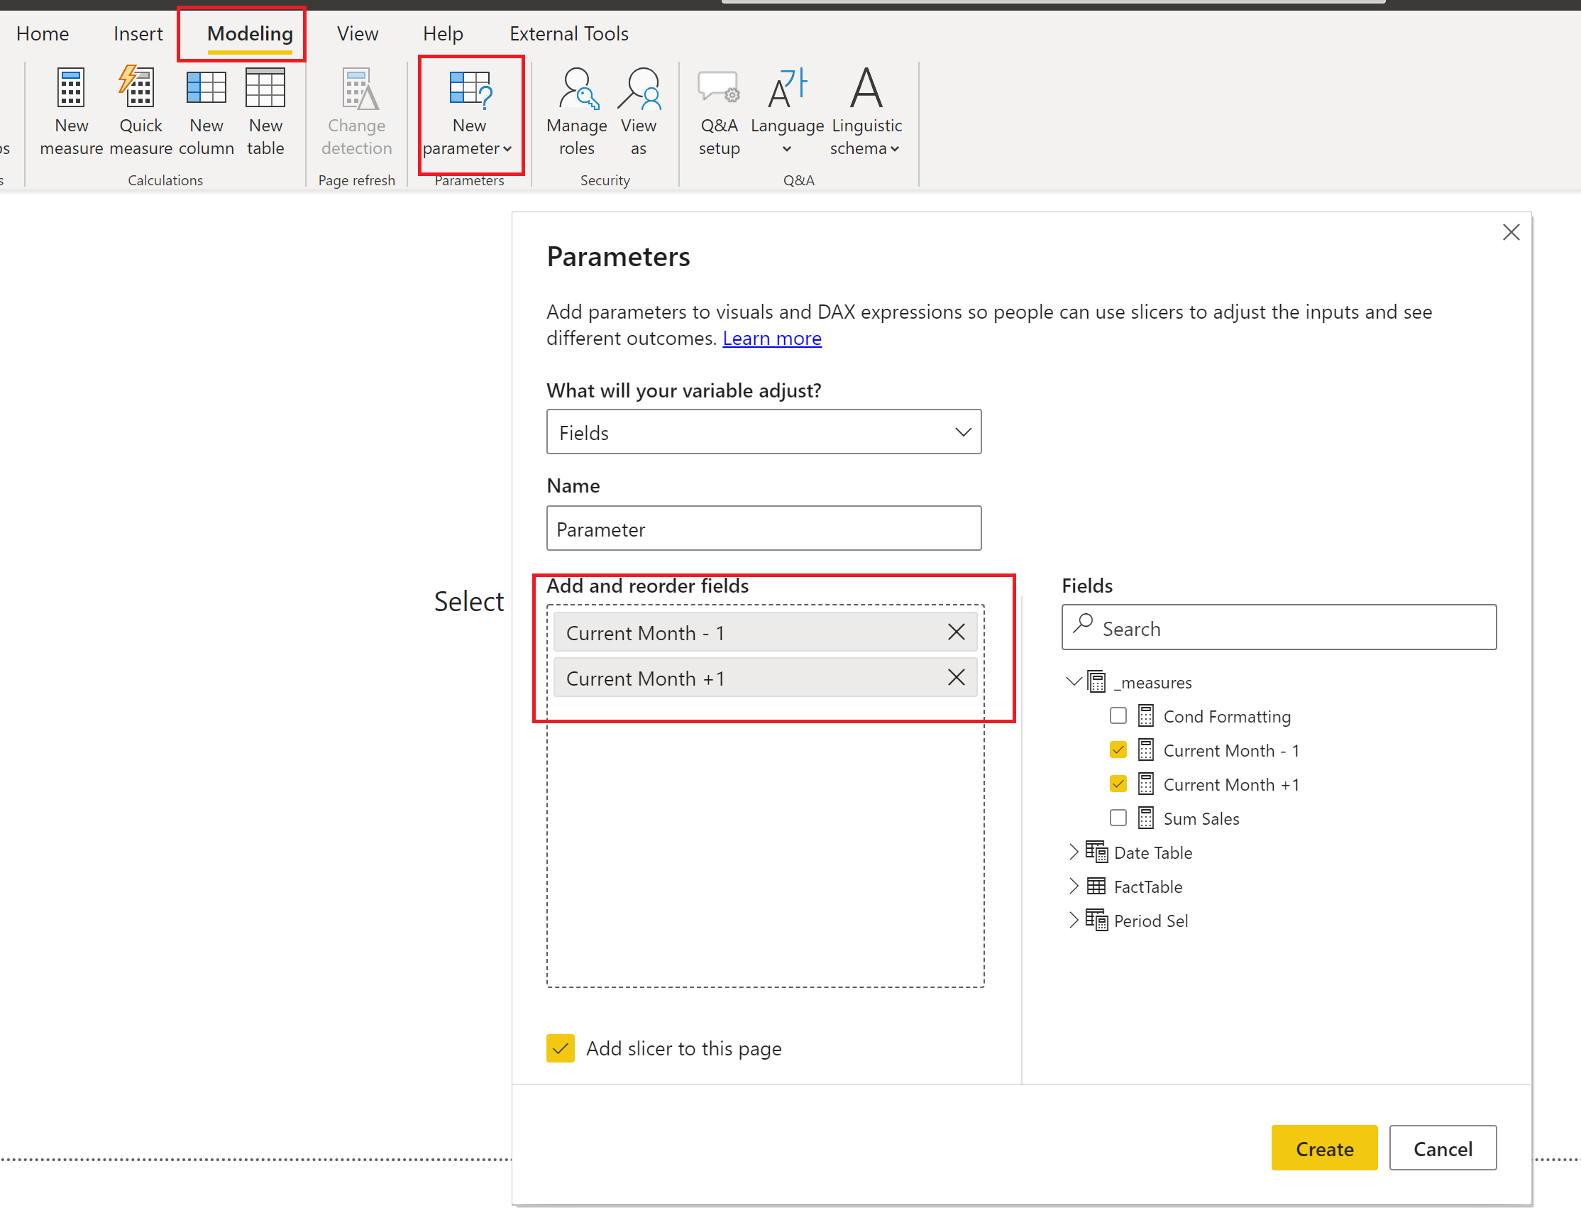
Task: Select the Current Month +1 list item
Action: 765,677
